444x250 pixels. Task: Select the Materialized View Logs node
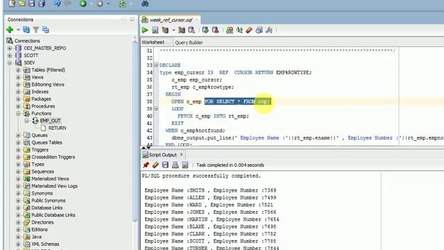pos(54,186)
